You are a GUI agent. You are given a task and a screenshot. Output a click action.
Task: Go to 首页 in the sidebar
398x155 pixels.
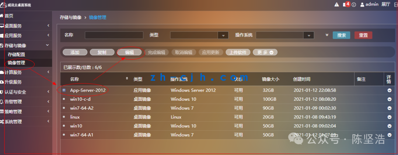(x=9, y=16)
